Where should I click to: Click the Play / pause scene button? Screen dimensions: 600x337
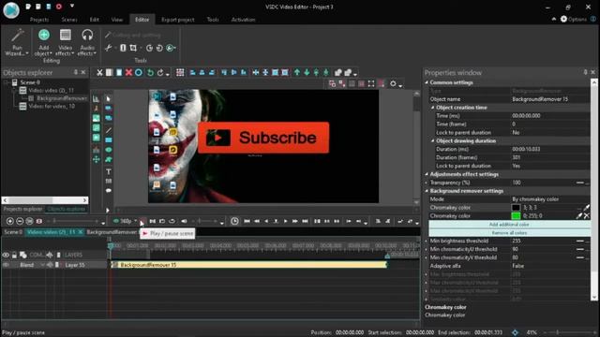(x=142, y=221)
